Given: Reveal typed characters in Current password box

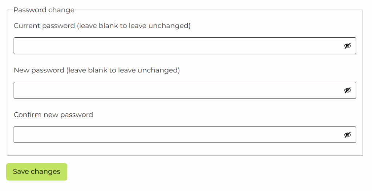Looking at the screenshot, I should click(x=348, y=46).
